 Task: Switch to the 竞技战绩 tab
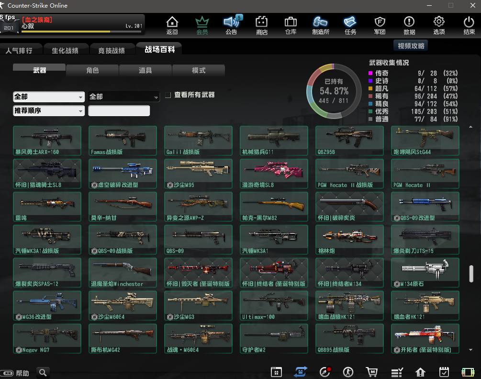click(112, 50)
